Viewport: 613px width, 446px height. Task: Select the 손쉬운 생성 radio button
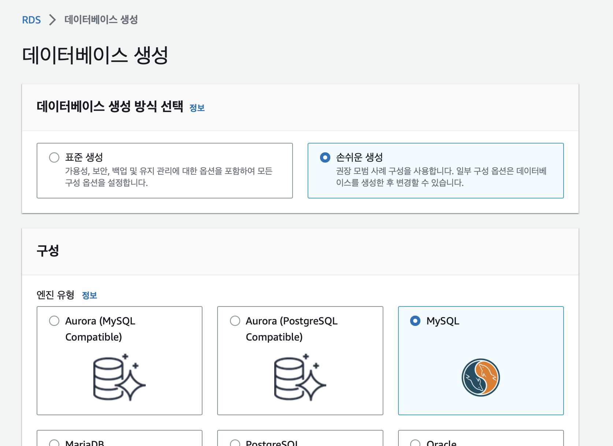click(325, 157)
